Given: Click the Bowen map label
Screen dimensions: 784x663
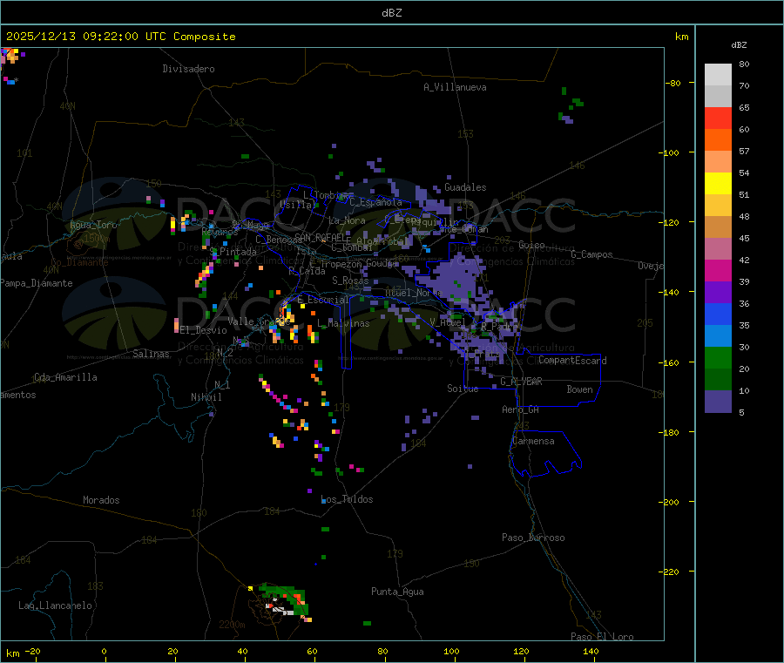Looking at the screenshot, I should coord(580,389).
